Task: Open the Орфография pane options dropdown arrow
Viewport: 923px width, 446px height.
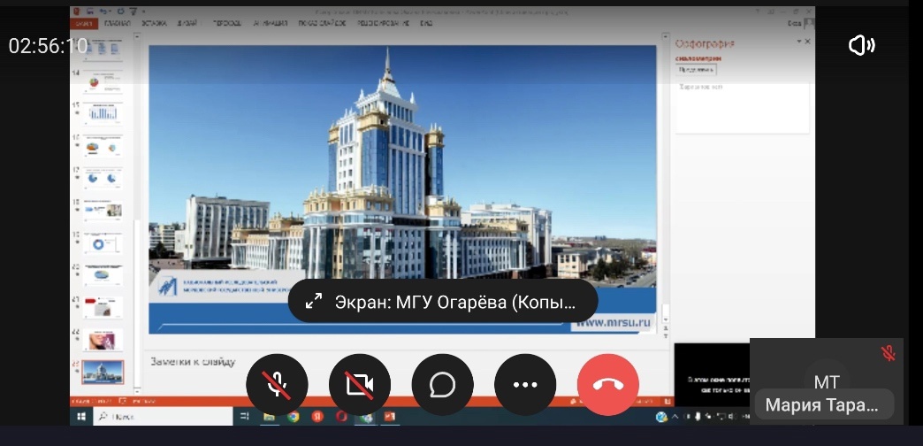Action: [799, 42]
